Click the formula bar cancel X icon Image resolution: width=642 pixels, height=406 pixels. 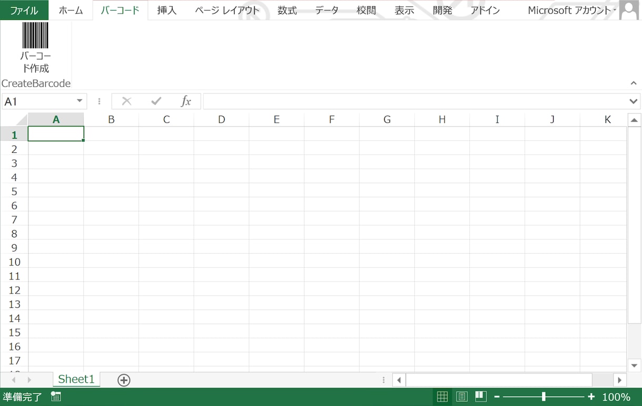(x=126, y=101)
